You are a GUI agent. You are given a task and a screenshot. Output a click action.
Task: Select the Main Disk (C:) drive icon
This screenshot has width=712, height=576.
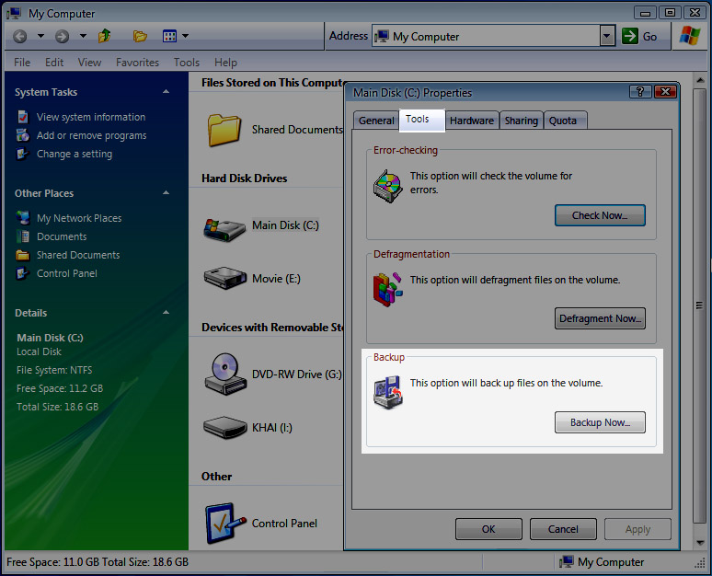tap(224, 226)
